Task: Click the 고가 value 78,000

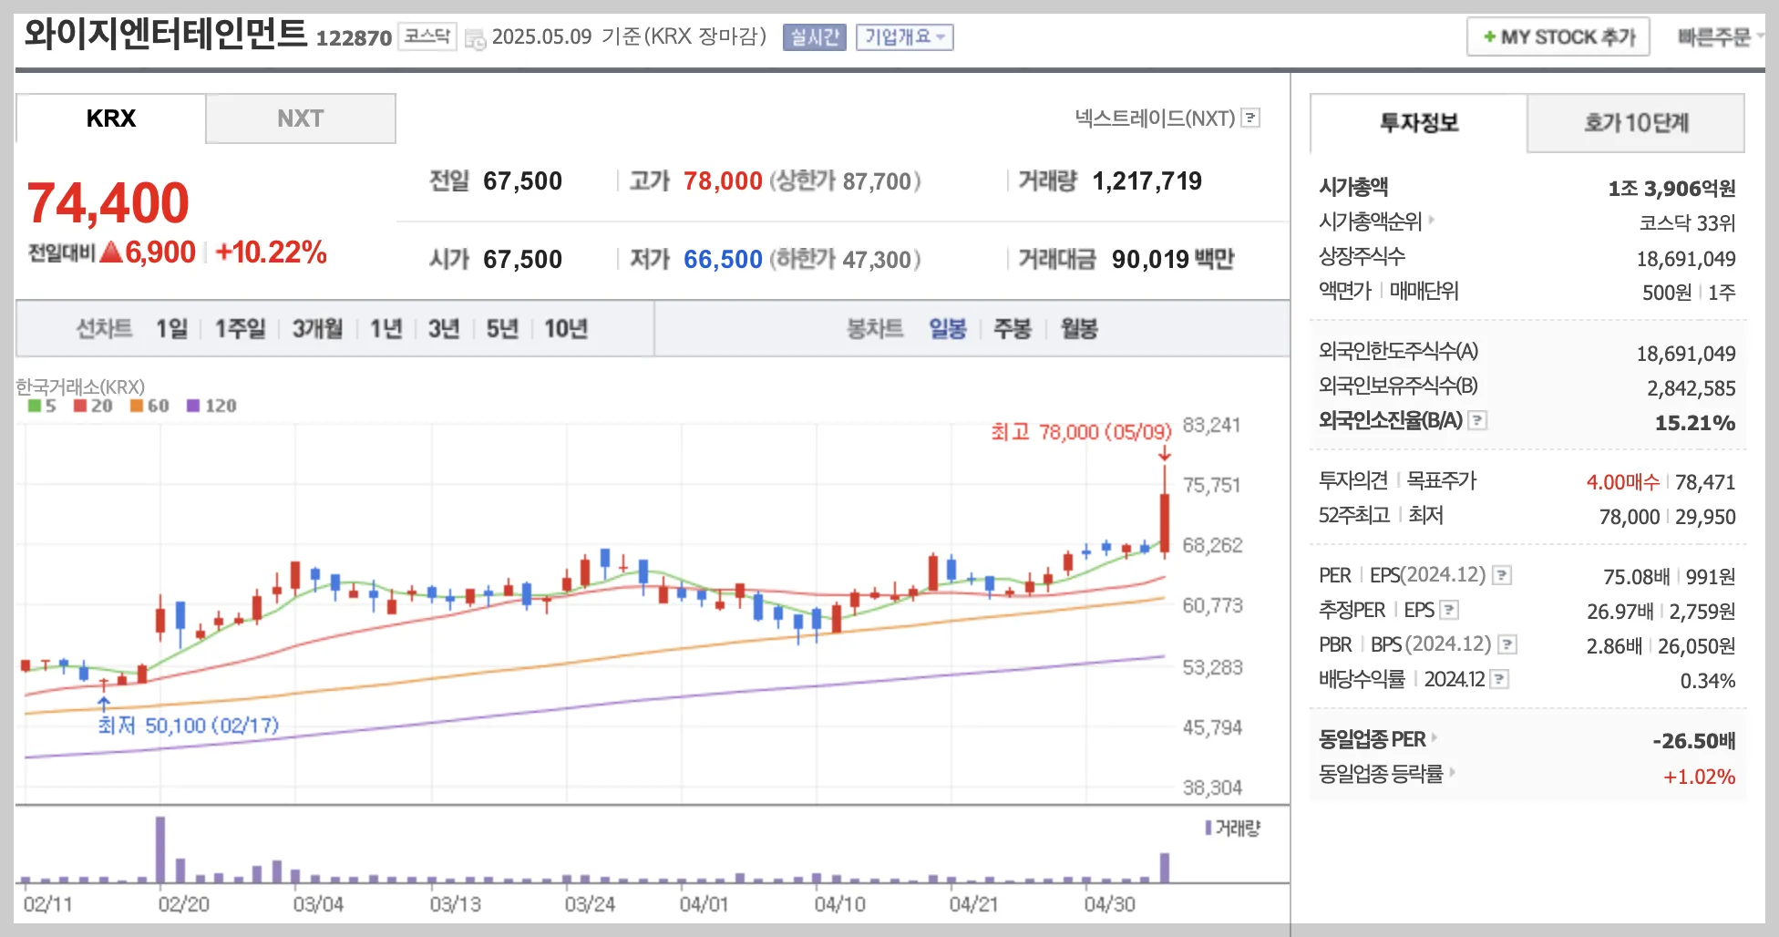Action: [723, 181]
